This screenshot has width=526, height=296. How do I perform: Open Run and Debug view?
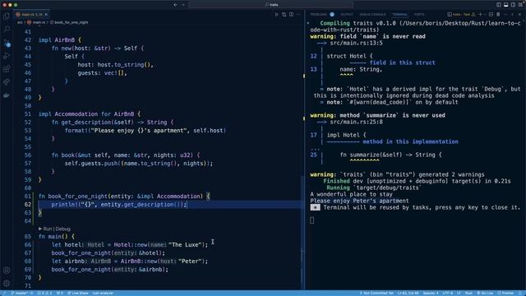click(7, 56)
